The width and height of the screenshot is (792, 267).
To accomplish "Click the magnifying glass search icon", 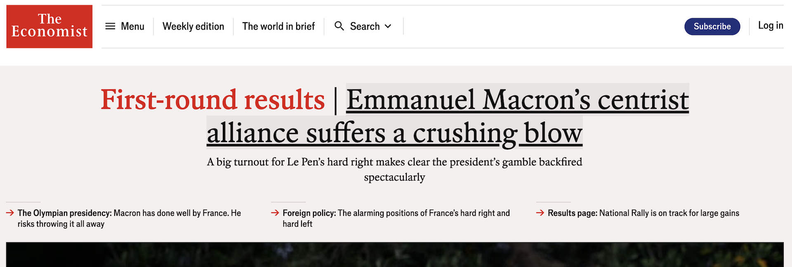I will tap(339, 26).
